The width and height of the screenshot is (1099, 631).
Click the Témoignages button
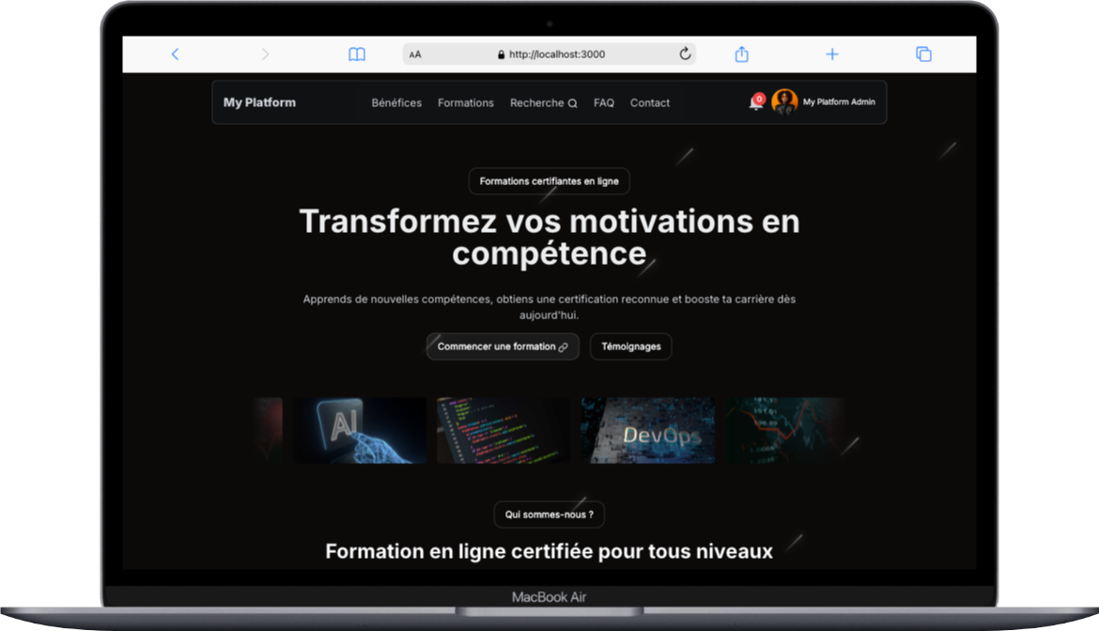click(x=631, y=346)
